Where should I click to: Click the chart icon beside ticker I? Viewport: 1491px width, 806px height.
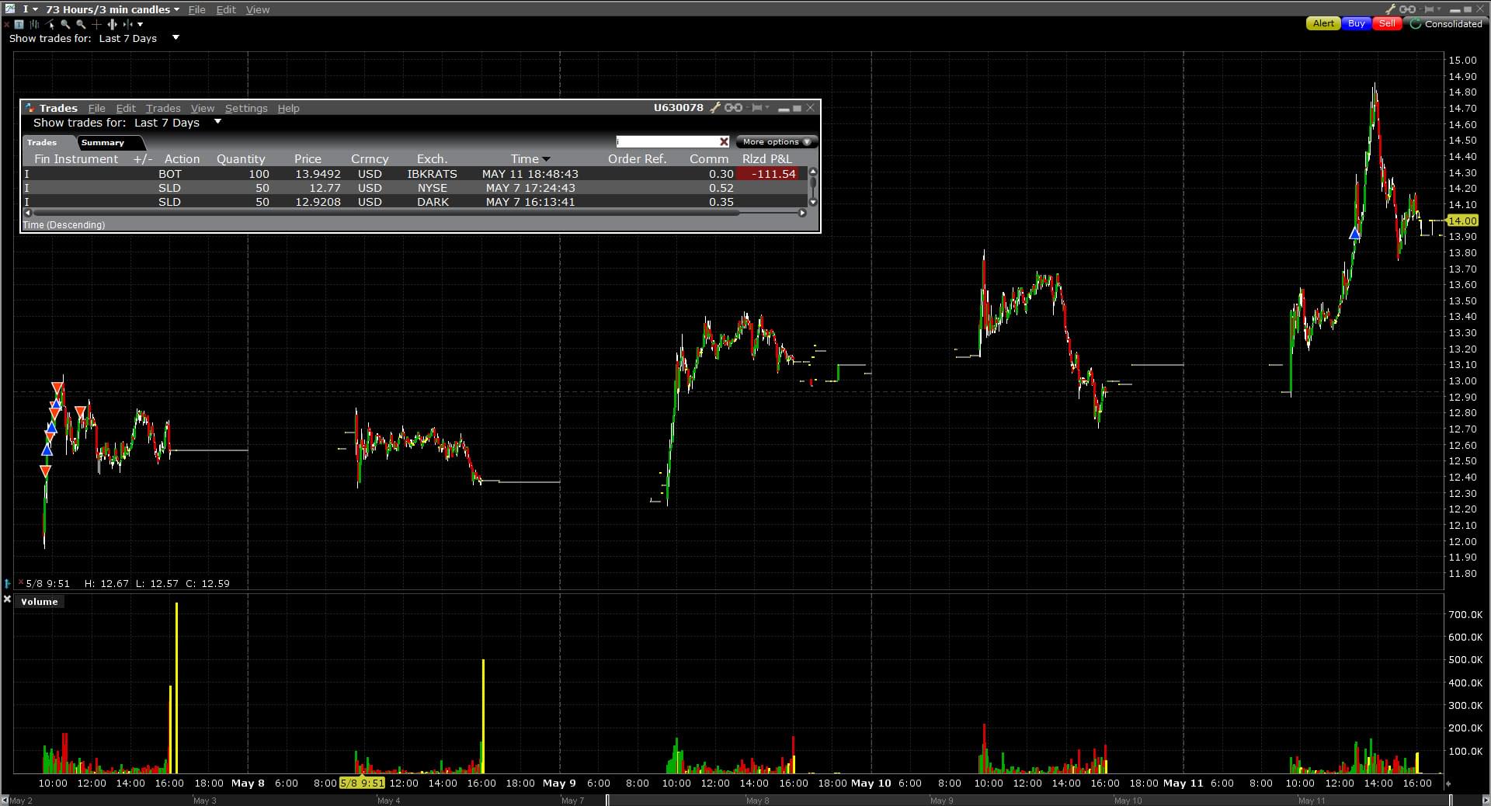pyautogui.click(x=9, y=9)
